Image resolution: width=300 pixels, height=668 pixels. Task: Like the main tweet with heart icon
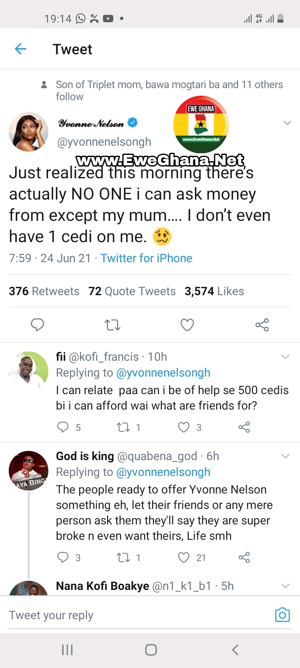coord(187,325)
